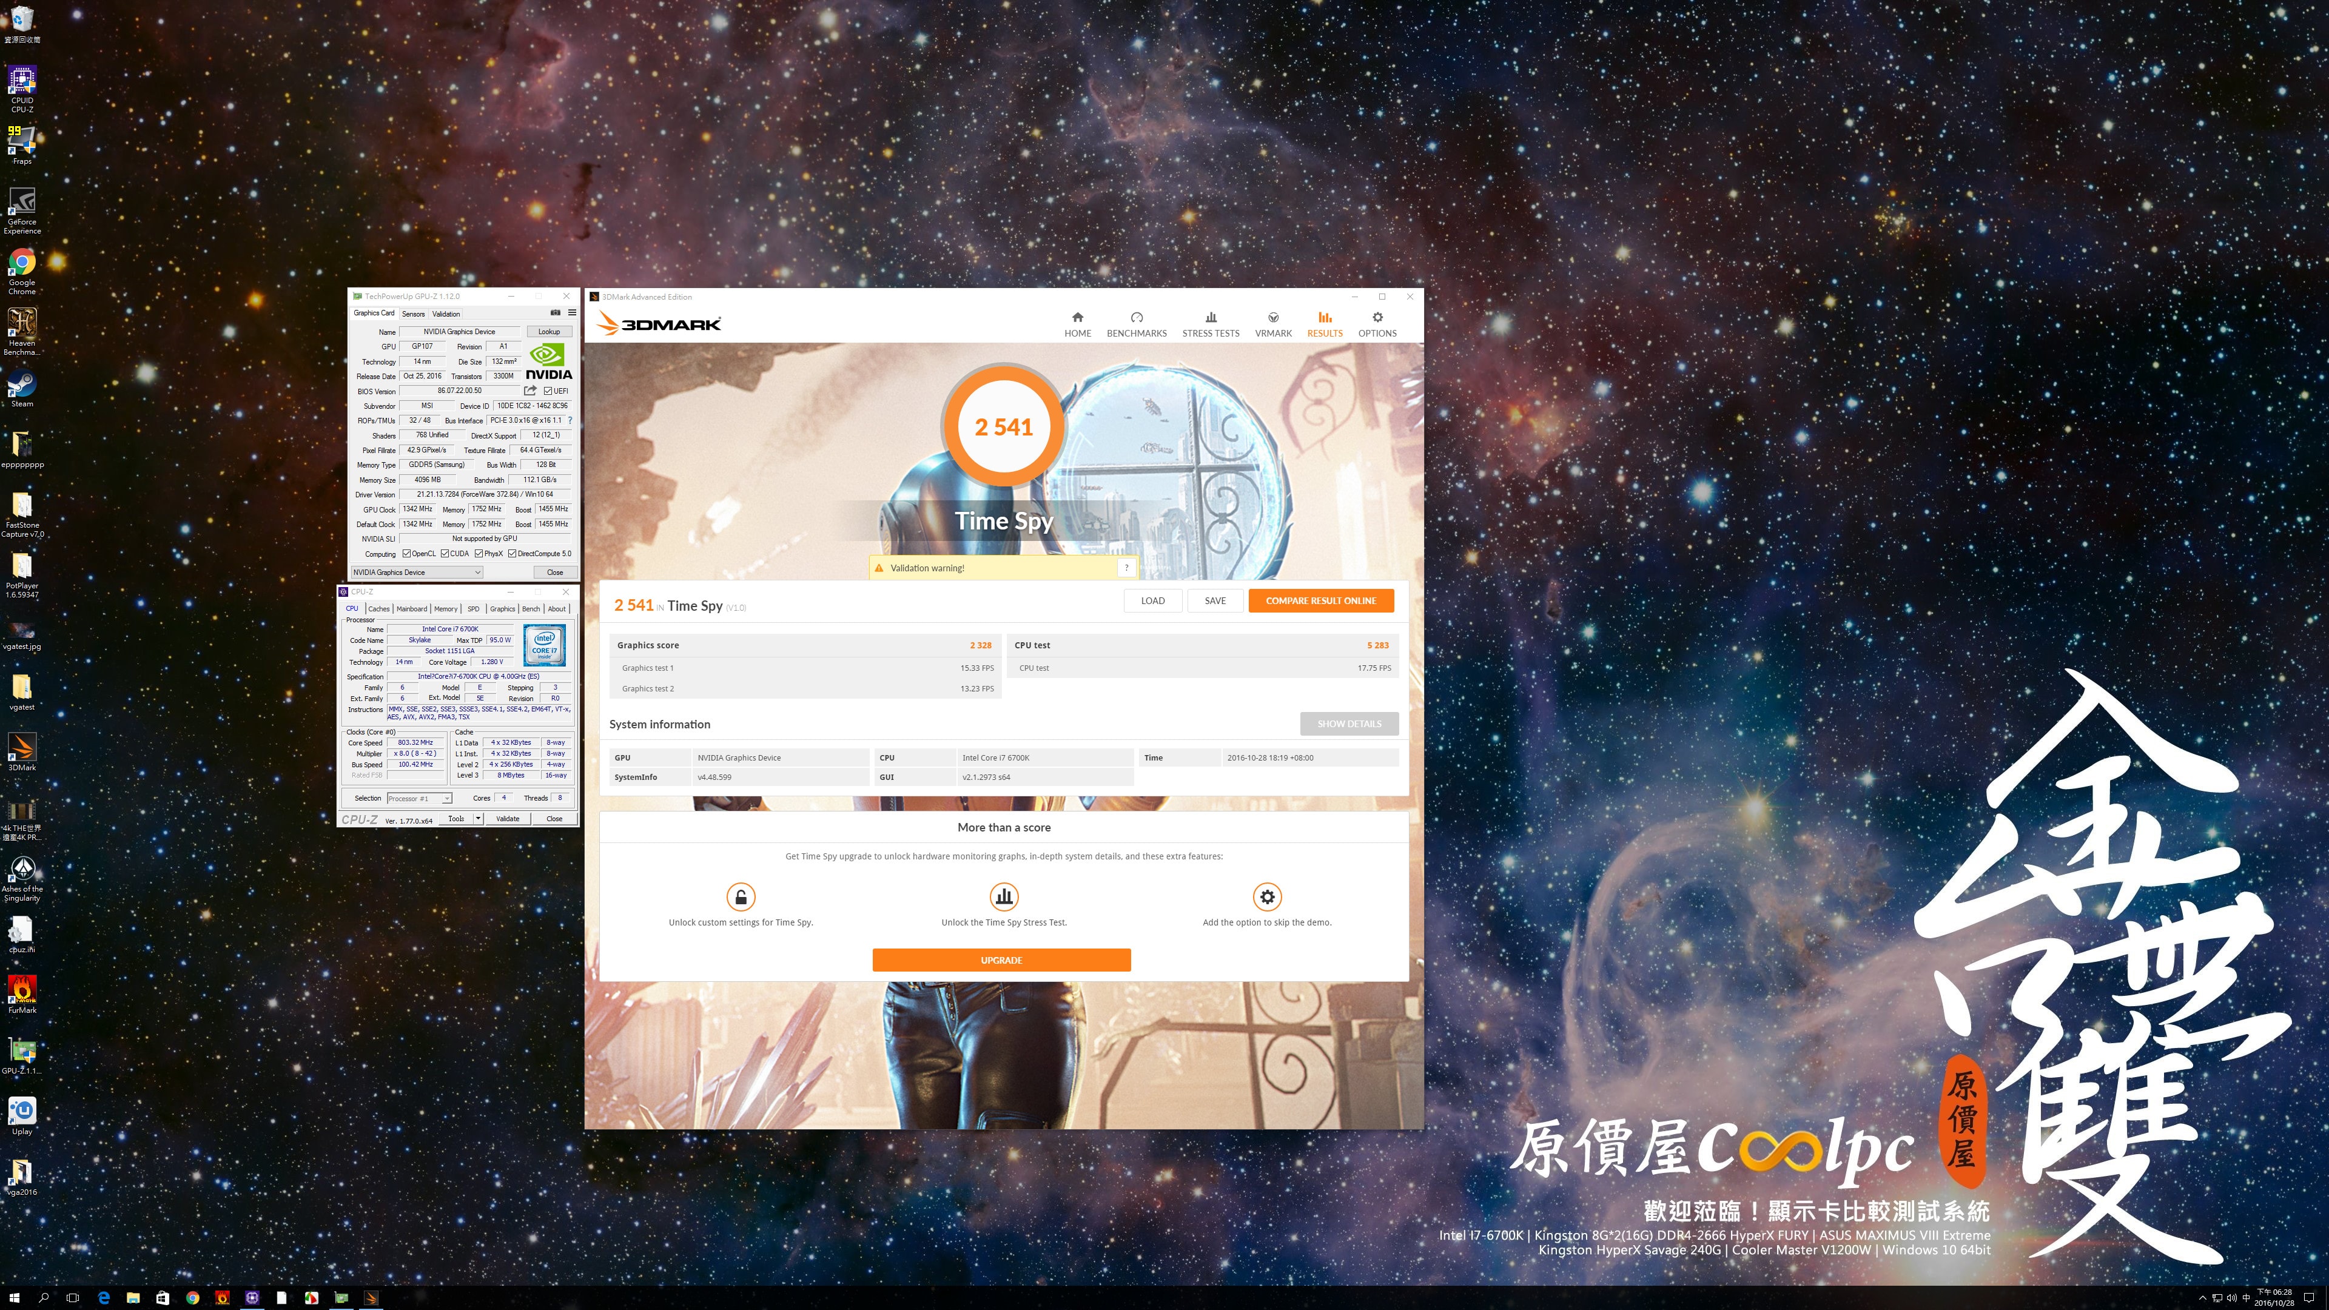
Task: Open the Action Center notification icon
Action: coord(2308,1298)
